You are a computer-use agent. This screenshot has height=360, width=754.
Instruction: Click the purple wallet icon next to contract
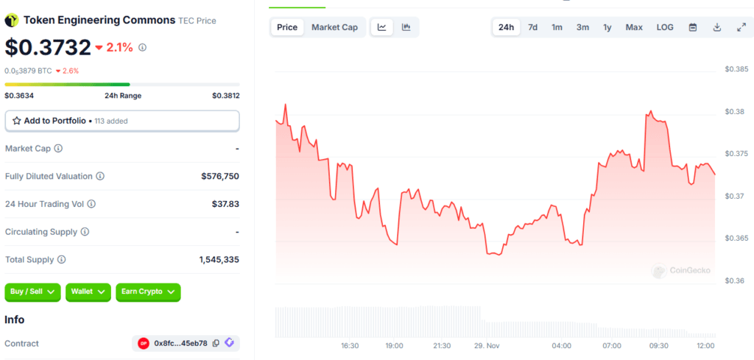(230, 342)
